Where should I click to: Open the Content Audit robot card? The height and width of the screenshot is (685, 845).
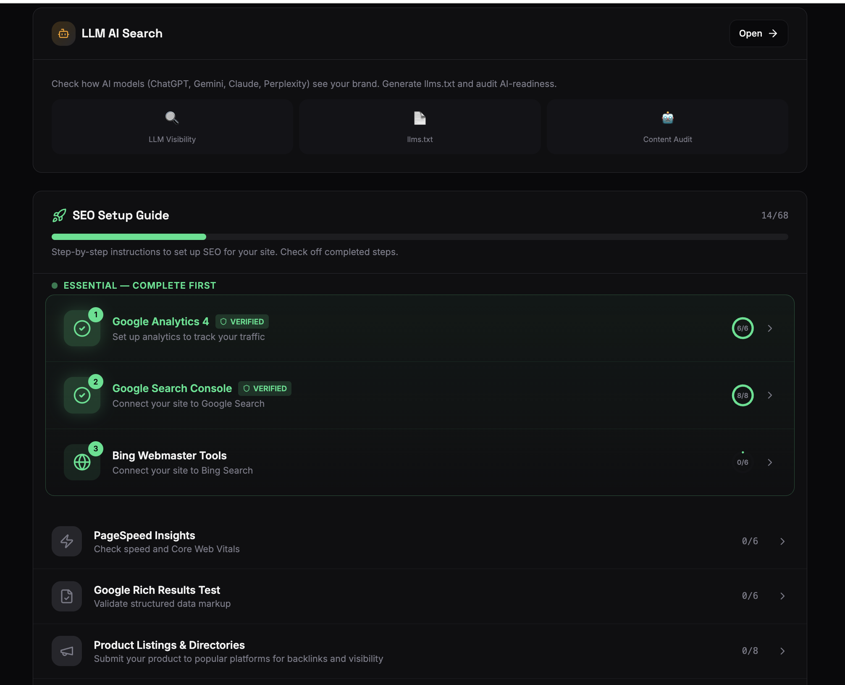click(667, 126)
